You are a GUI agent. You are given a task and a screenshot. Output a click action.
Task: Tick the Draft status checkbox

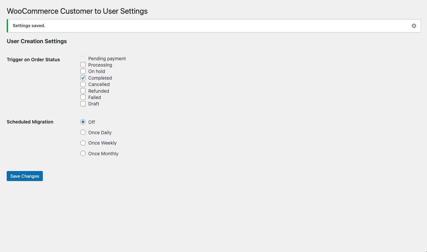[83, 104]
